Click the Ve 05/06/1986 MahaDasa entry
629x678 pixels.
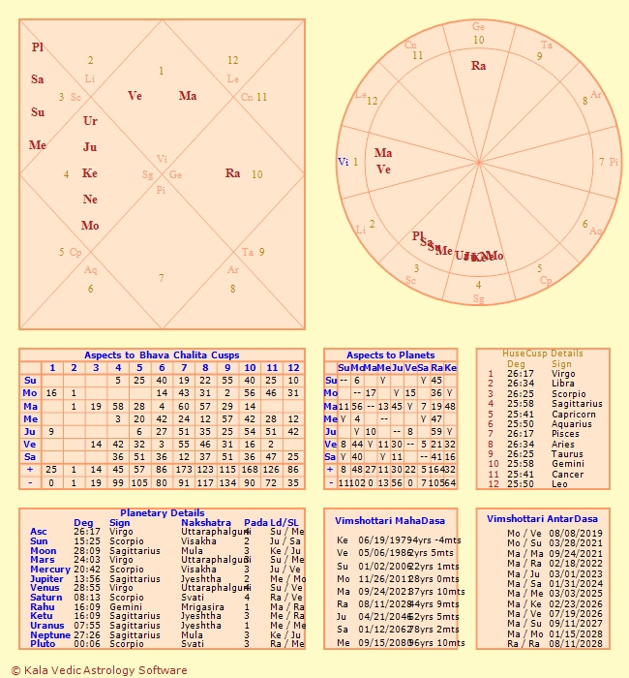tap(395, 553)
